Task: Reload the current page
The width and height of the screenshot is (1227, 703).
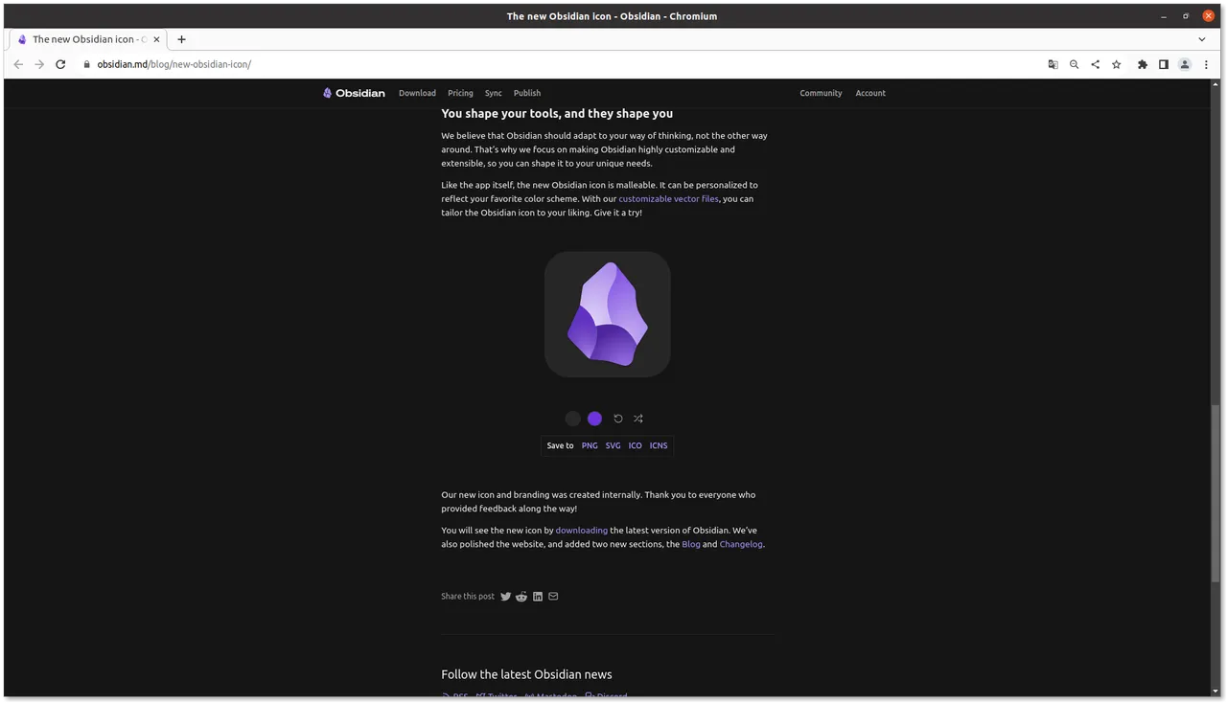Action: [x=60, y=64]
